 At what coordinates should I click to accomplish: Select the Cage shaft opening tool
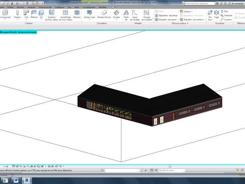coord(216,14)
